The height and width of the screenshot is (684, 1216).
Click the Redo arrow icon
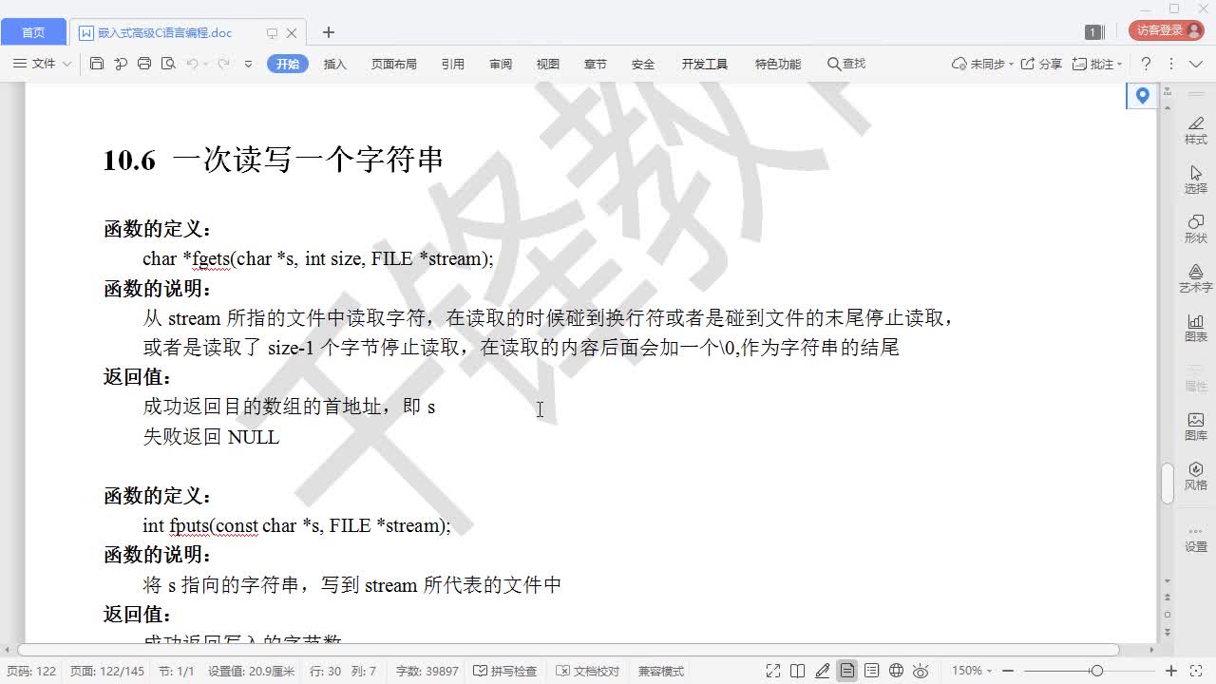click(224, 64)
